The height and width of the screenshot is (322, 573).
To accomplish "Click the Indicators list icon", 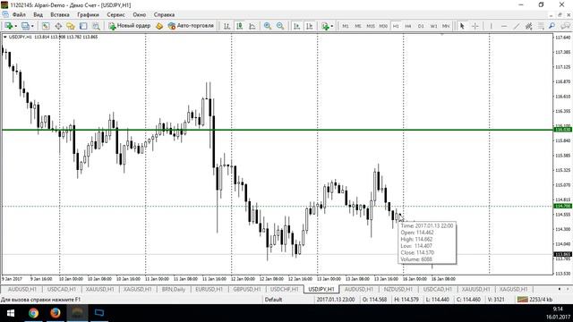I will pyautogui.click(x=325, y=26).
